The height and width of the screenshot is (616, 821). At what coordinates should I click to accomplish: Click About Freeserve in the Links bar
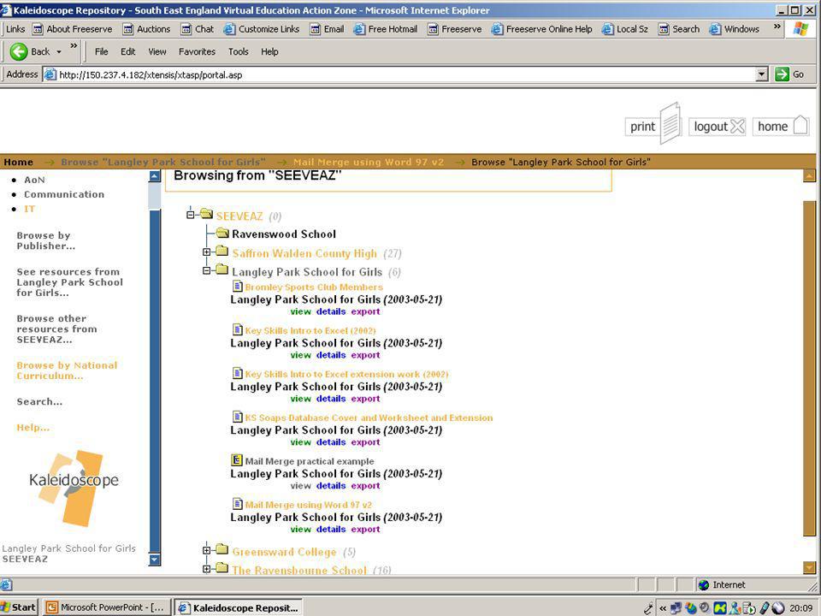pos(72,29)
